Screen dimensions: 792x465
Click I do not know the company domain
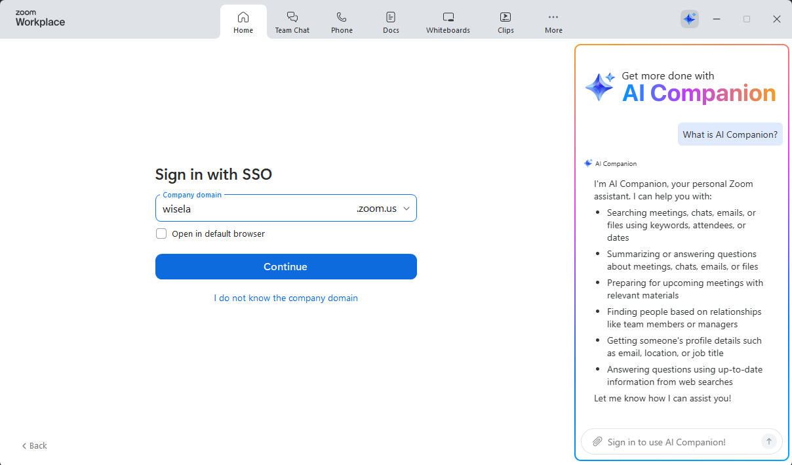pyautogui.click(x=286, y=298)
